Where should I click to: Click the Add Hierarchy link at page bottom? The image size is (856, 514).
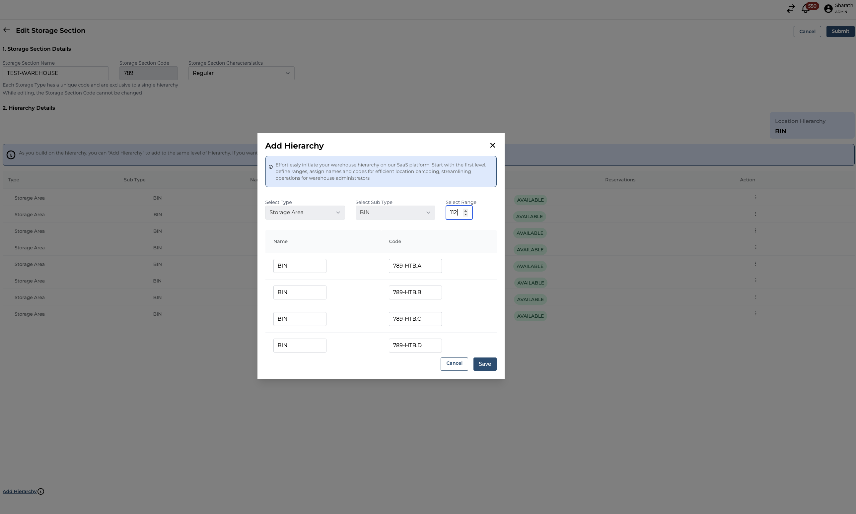tap(19, 491)
